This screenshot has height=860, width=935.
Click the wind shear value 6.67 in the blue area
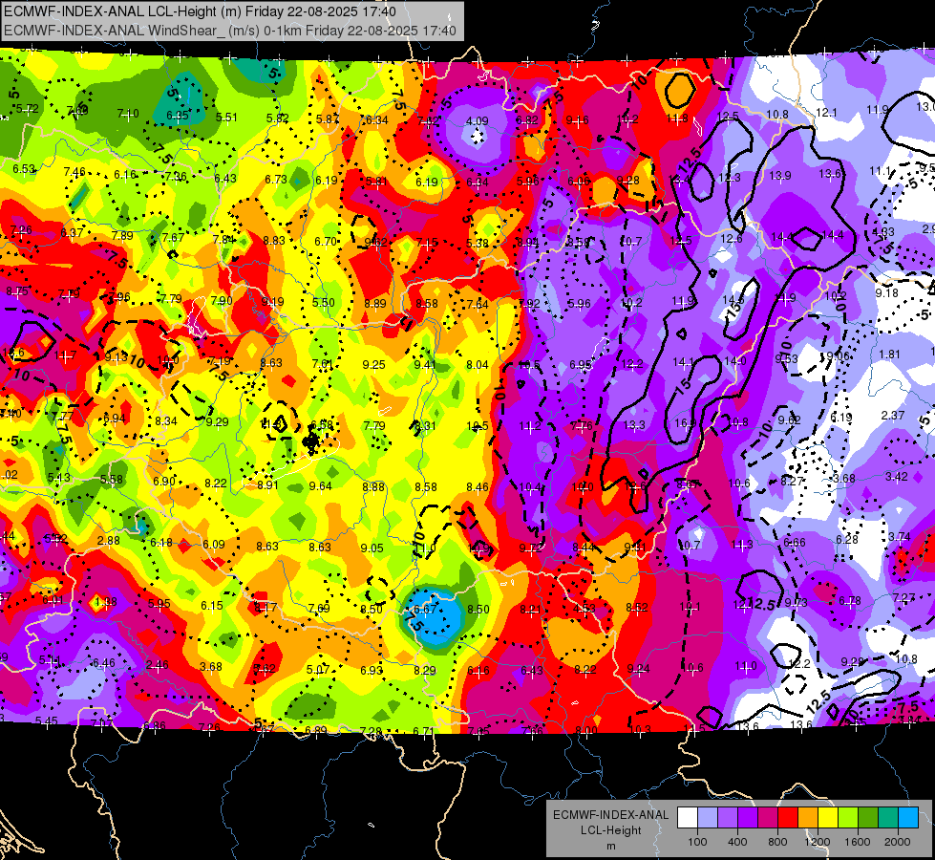(425, 610)
